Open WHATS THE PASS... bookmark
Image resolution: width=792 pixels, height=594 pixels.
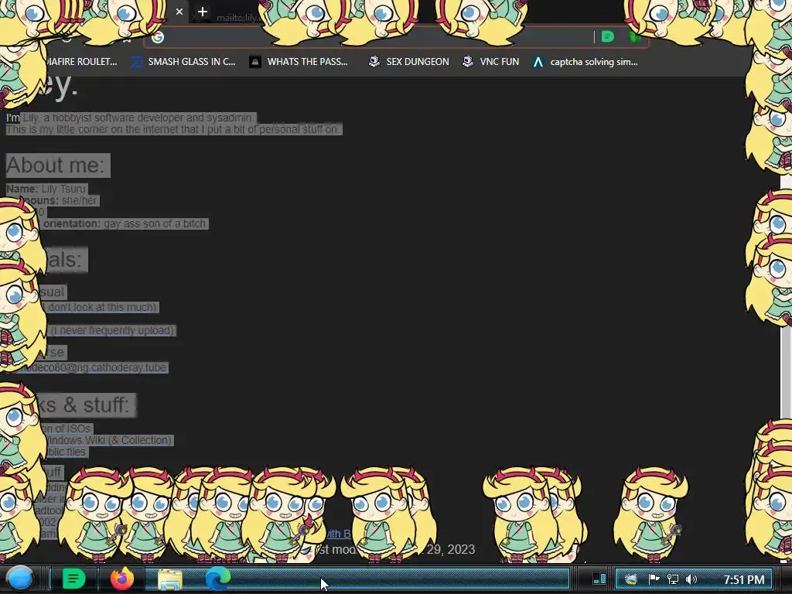(x=299, y=62)
